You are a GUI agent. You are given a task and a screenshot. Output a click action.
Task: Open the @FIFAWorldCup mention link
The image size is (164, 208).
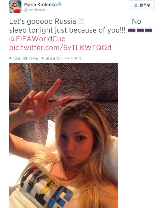pyautogui.click(x=37, y=39)
